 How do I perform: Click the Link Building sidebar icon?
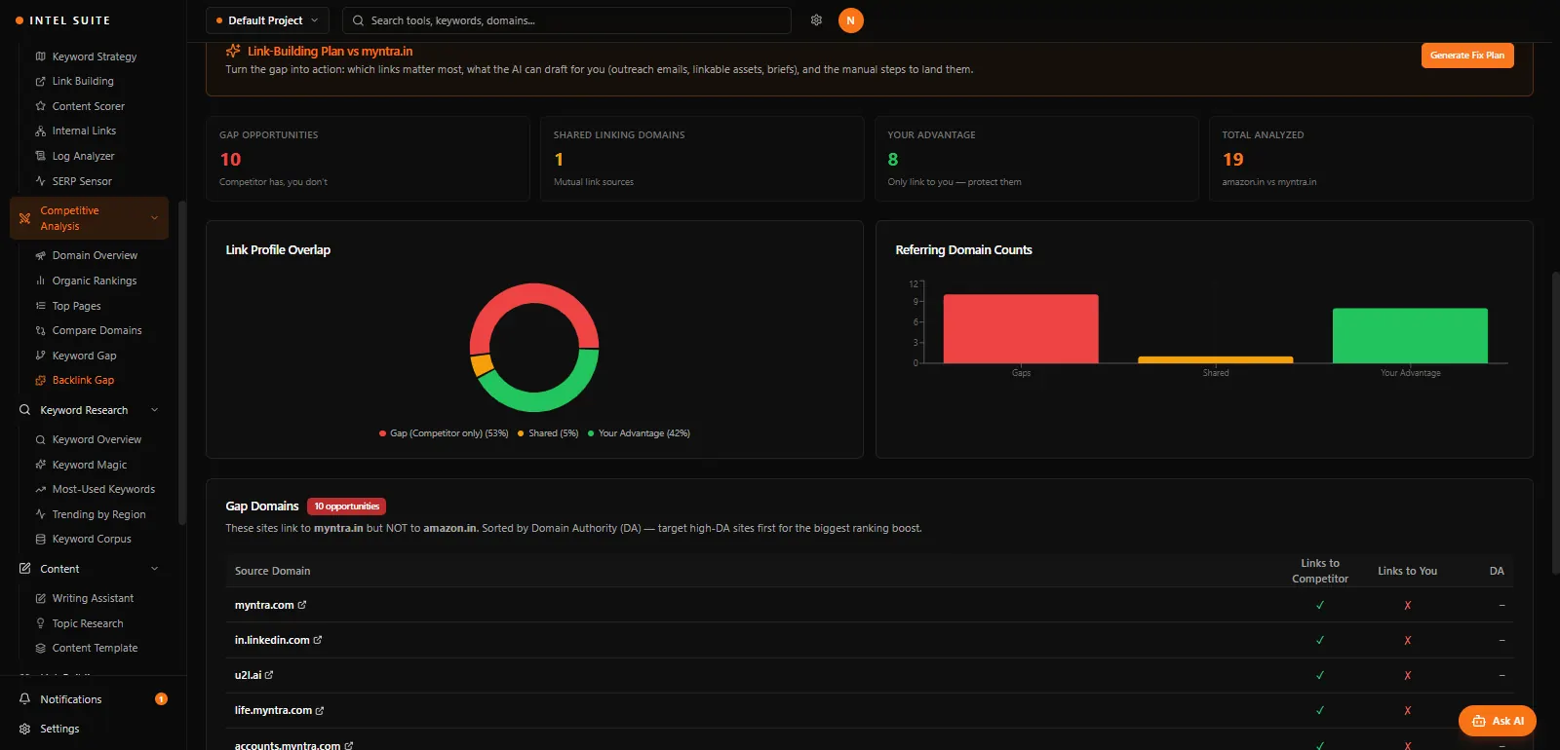(40, 82)
